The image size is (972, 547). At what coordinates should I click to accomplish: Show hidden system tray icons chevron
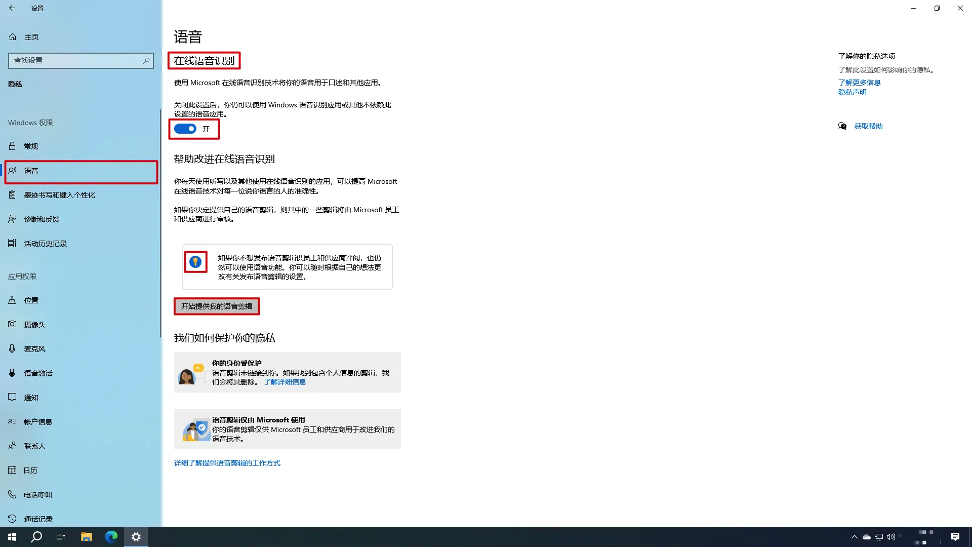854,537
